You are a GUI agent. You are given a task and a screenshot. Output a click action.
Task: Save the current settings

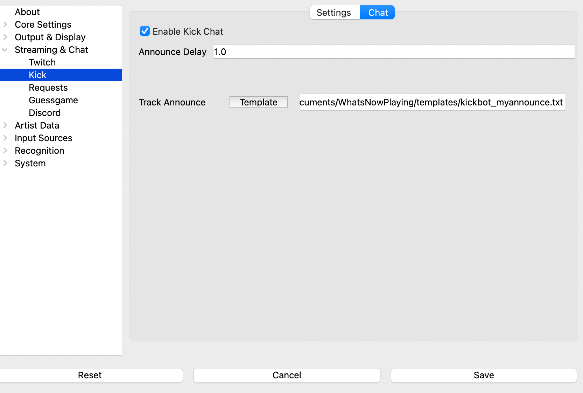(x=484, y=375)
